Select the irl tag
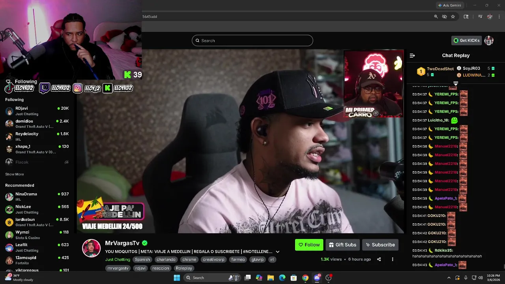This screenshot has width=505, height=284. pos(272,260)
